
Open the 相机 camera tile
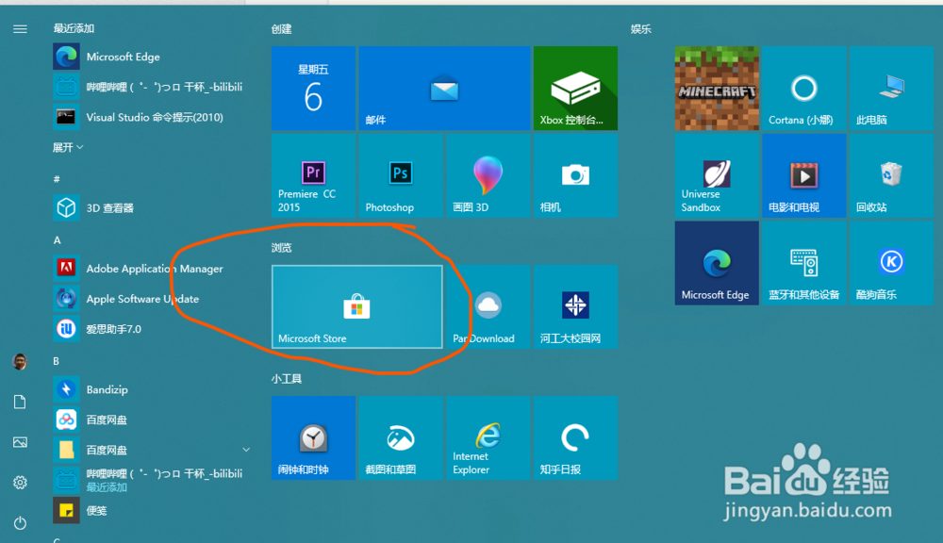575,175
